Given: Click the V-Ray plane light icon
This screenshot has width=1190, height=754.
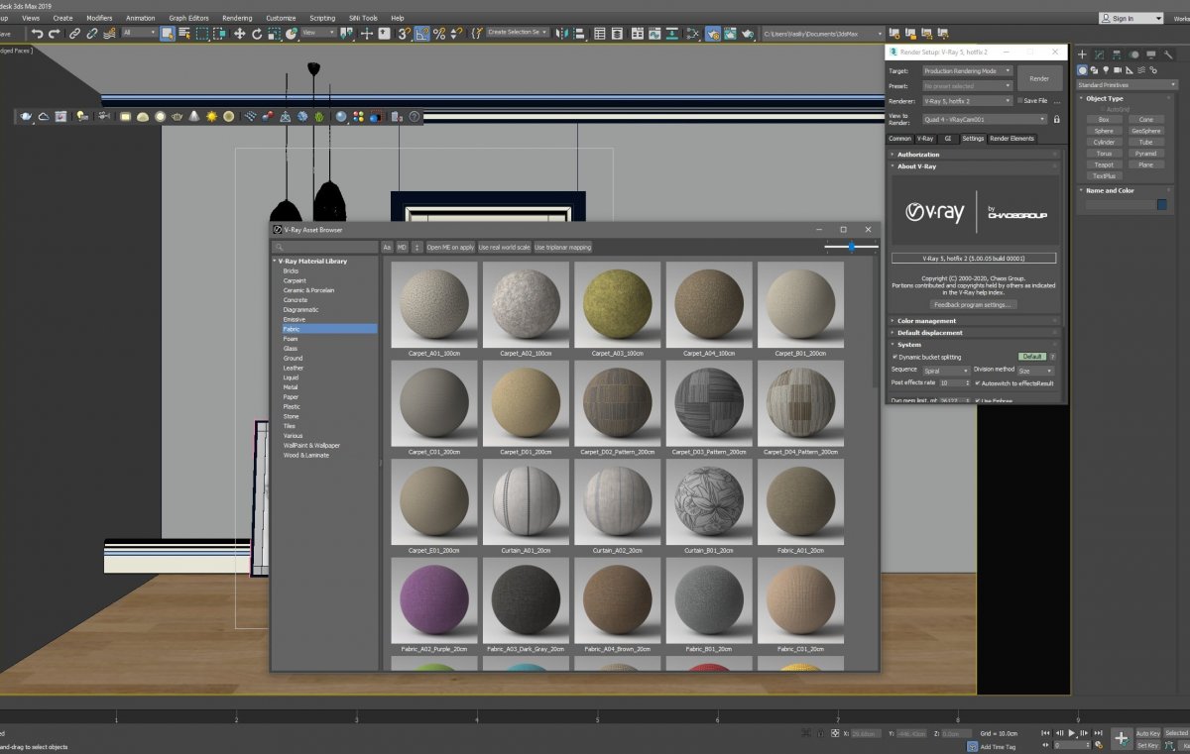Looking at the screenshot, I should click(126, 117).
